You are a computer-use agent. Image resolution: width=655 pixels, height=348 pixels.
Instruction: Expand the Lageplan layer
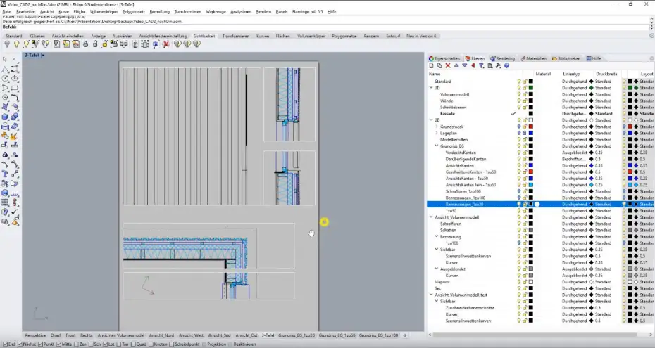(437, 133)
